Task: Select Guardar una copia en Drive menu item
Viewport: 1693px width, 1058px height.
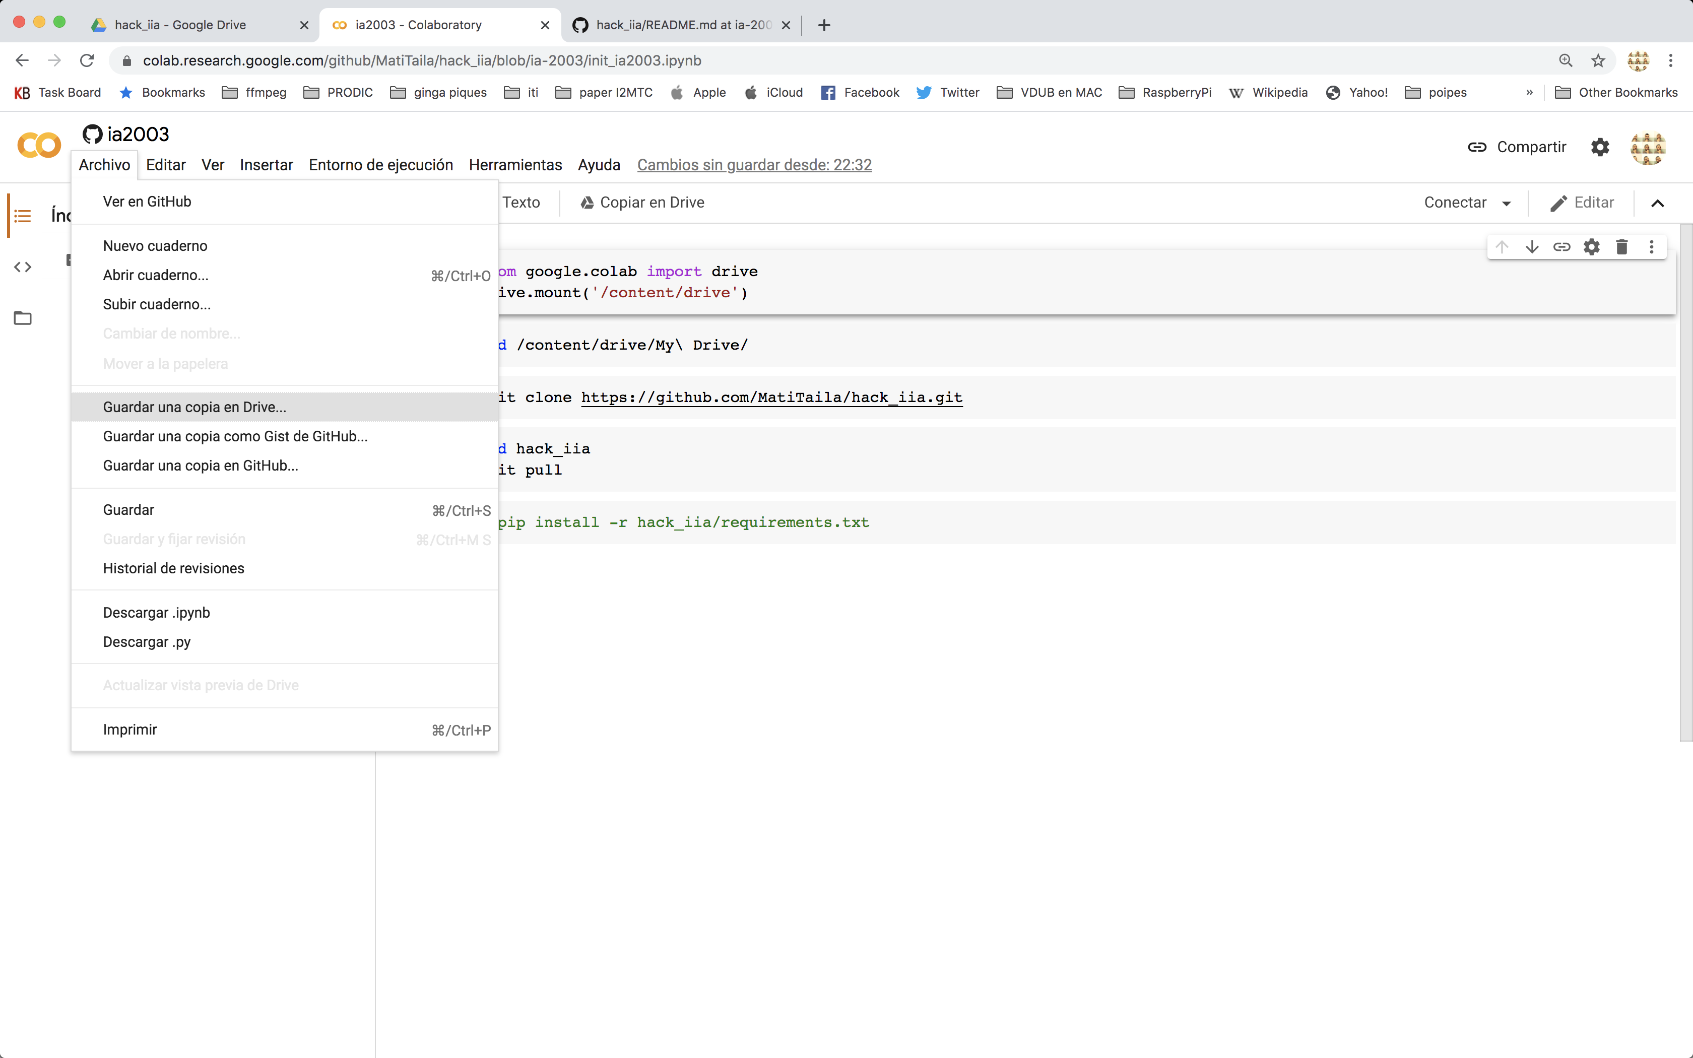Action: pos(194,406)
